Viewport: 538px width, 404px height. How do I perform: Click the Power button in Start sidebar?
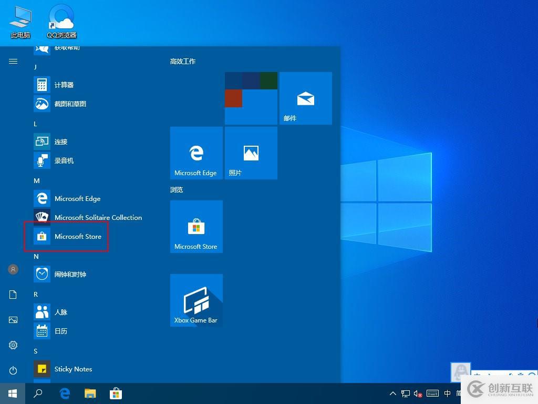pos(13,370)
